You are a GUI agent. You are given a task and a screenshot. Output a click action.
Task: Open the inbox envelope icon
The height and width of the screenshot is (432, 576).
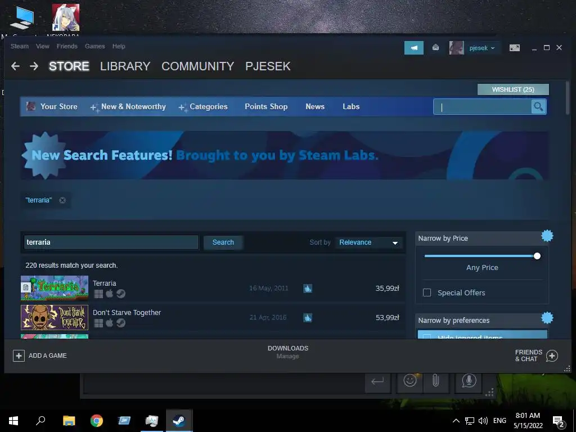pos(436,47)
